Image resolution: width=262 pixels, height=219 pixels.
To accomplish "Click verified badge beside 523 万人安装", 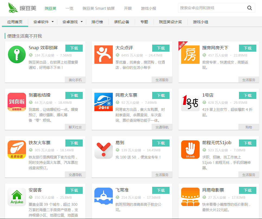I will click(x=204, y=150).
